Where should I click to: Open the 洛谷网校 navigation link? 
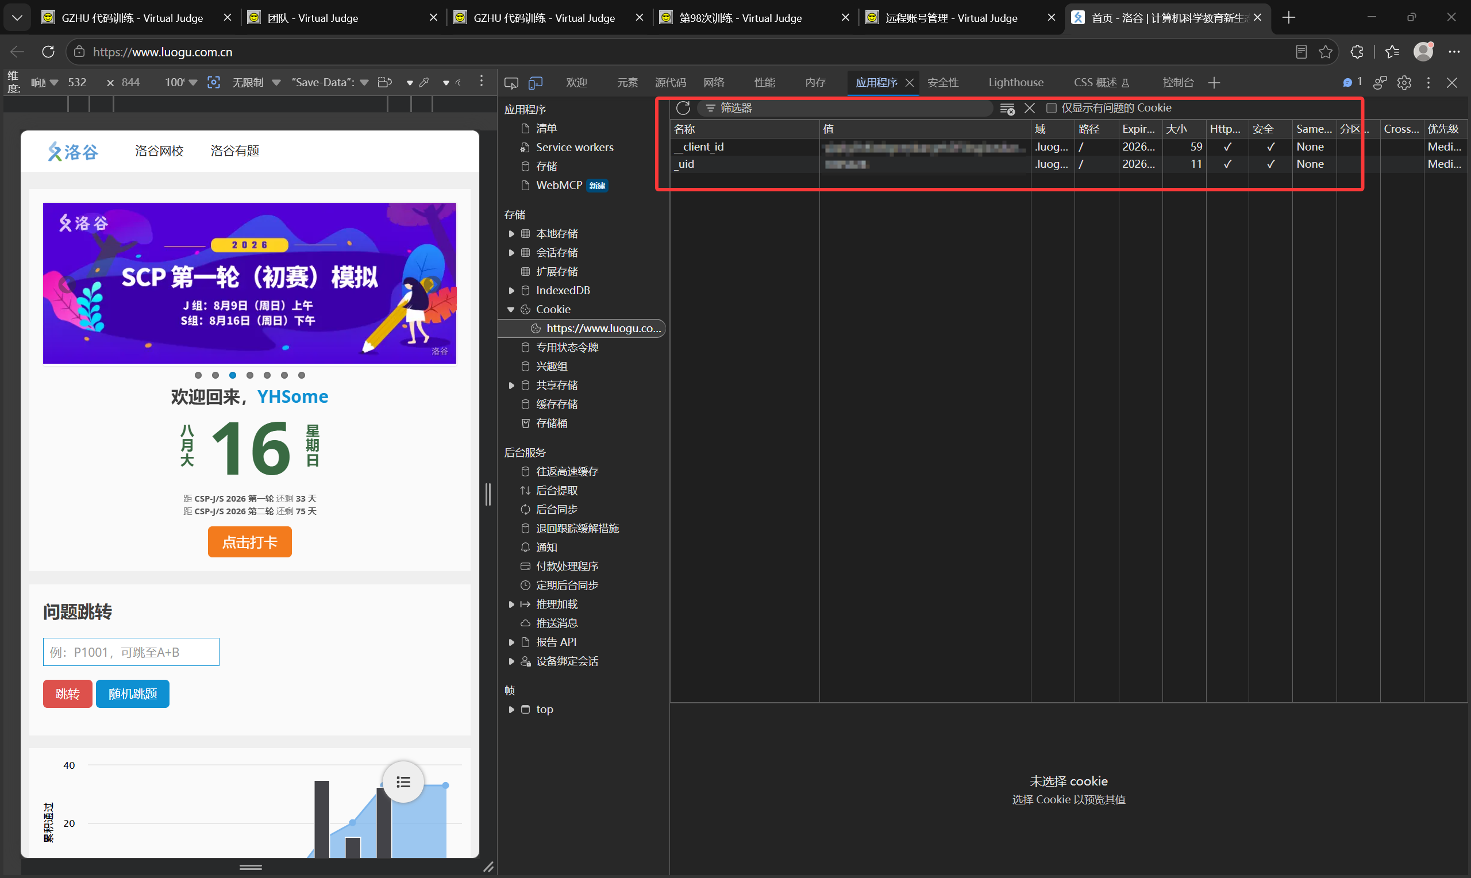[159, 151]
